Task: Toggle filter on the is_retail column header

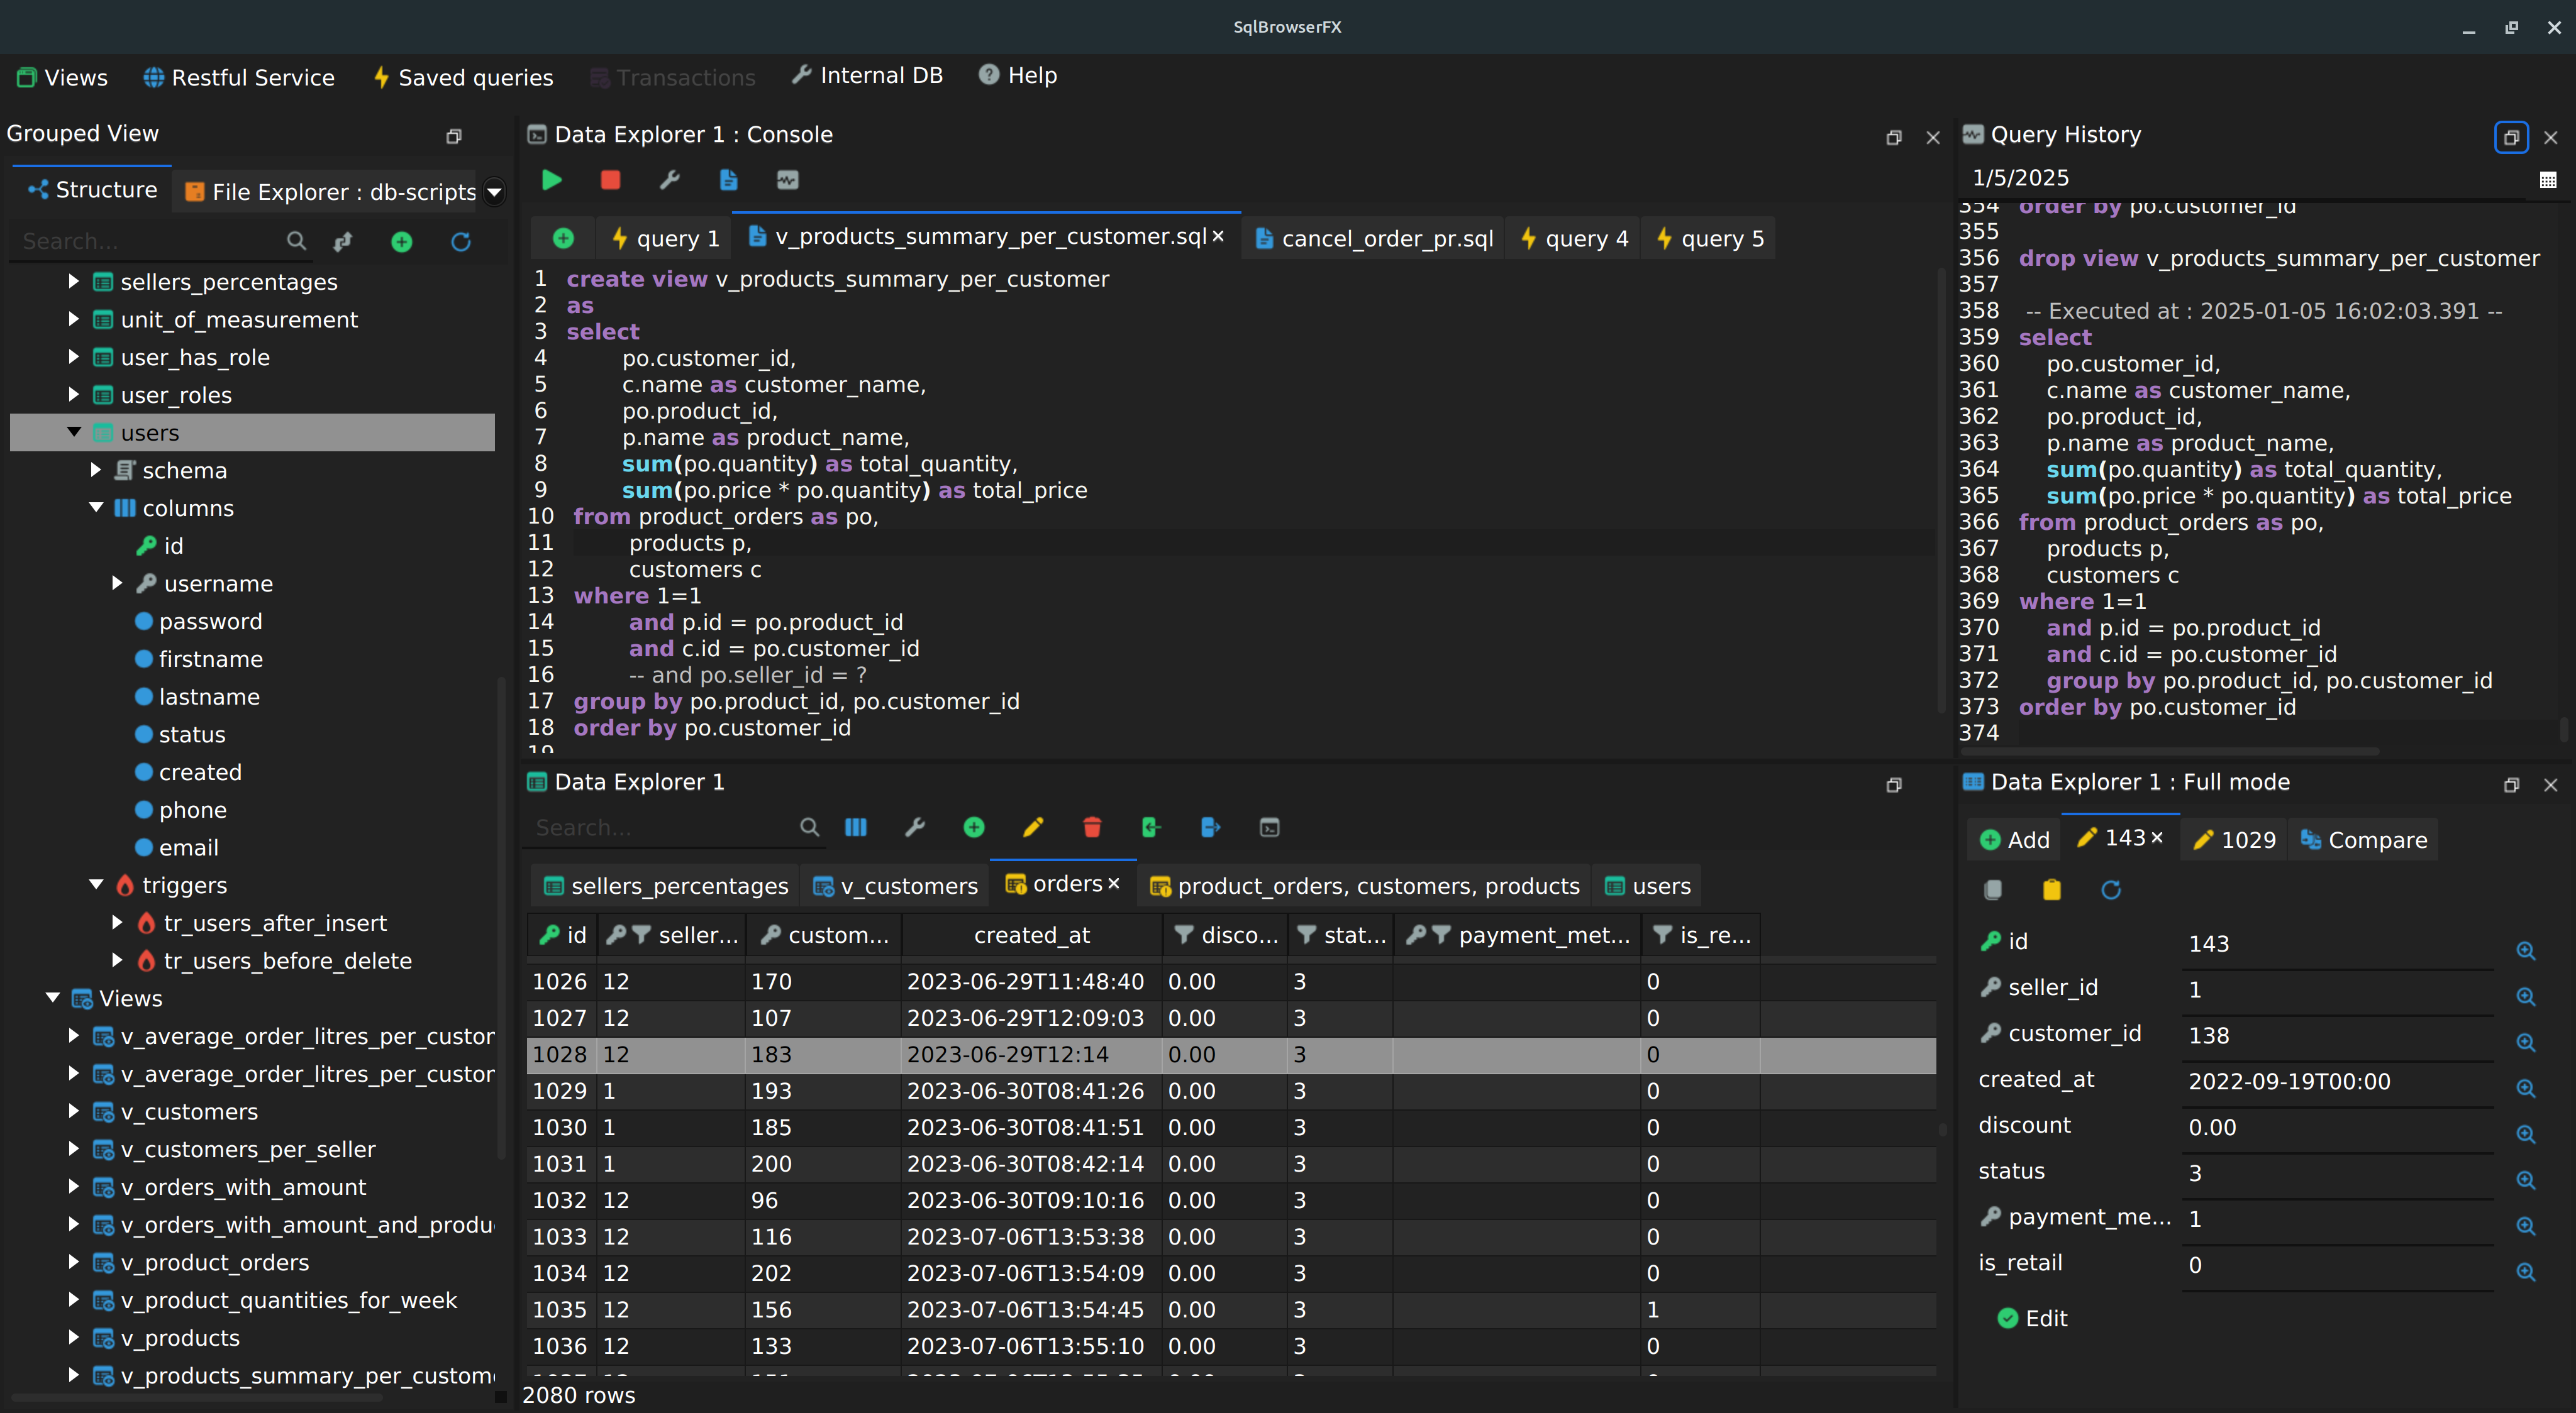Action: (x=1662, y=935)
